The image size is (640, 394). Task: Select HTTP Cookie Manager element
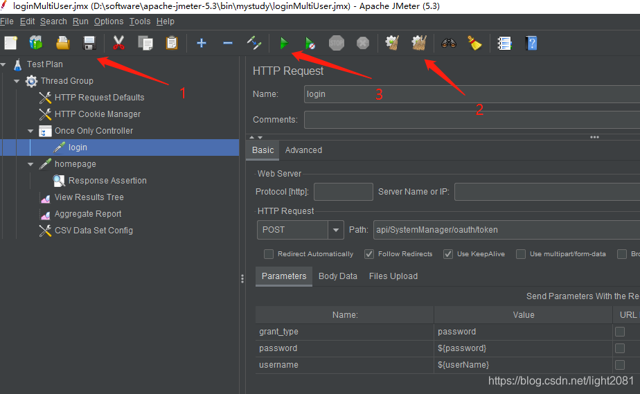tap(98, 114)
